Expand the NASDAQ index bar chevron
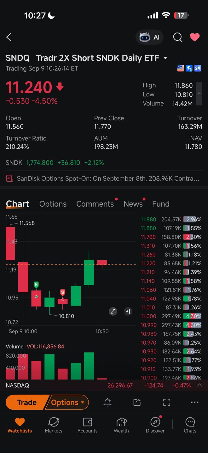Screen dimensions: 208x453 click(199, 385)
